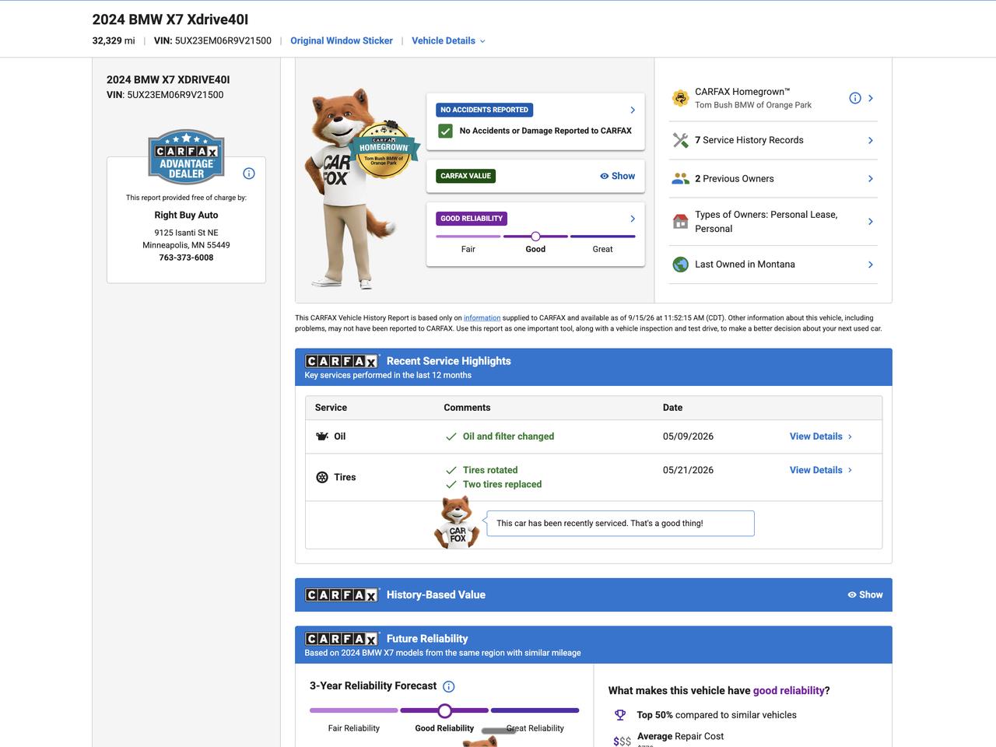
Task: Click the CARFAX VALUE green badge
Action: point(466,176)
